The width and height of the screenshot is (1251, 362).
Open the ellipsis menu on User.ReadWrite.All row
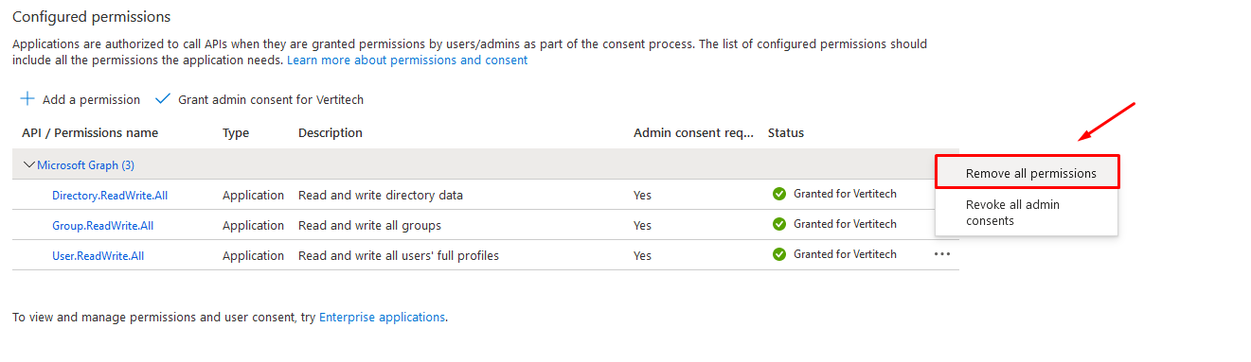point(942,254)
